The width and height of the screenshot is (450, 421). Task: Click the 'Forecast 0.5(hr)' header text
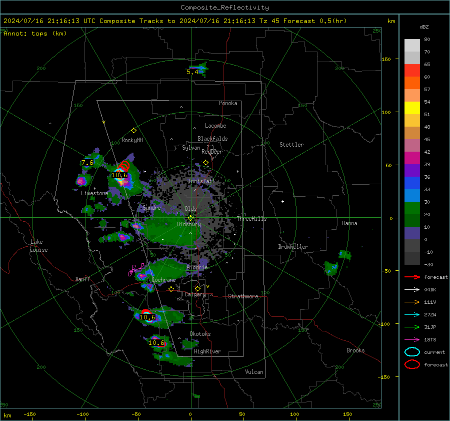[x=315, y=21]
